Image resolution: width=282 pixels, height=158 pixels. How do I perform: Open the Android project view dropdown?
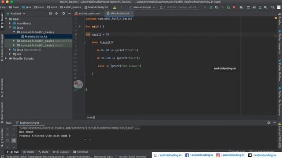pos(16,14)
